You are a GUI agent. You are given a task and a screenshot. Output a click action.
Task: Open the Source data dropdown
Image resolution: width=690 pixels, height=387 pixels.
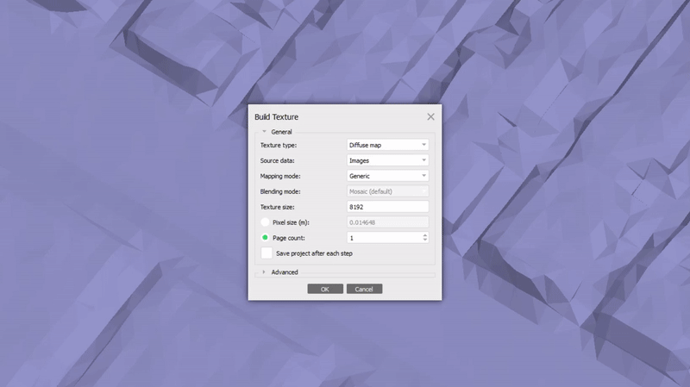click(x=387, y=160)
